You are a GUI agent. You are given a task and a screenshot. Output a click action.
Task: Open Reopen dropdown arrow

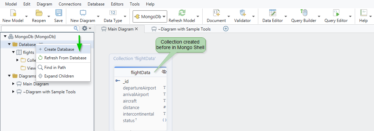(x=49, y=16)
